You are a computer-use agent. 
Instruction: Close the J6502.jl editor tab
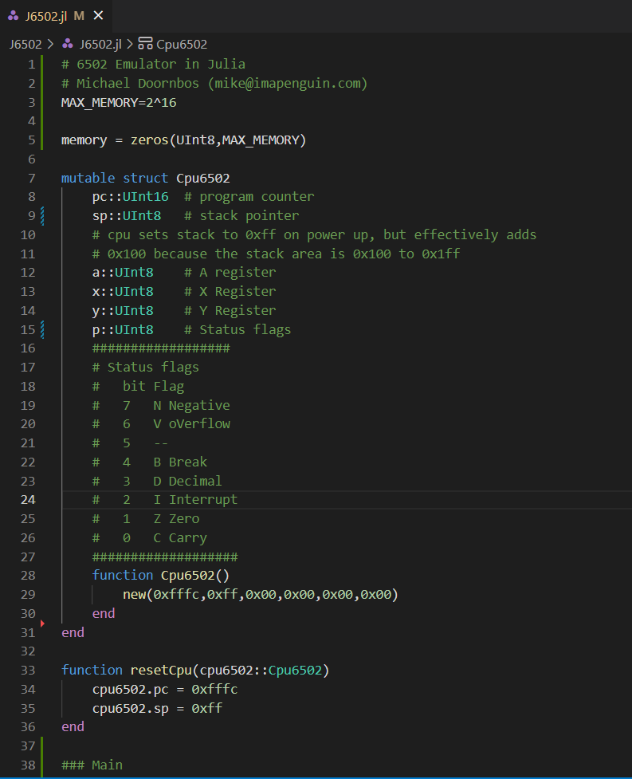pos(98,16)
